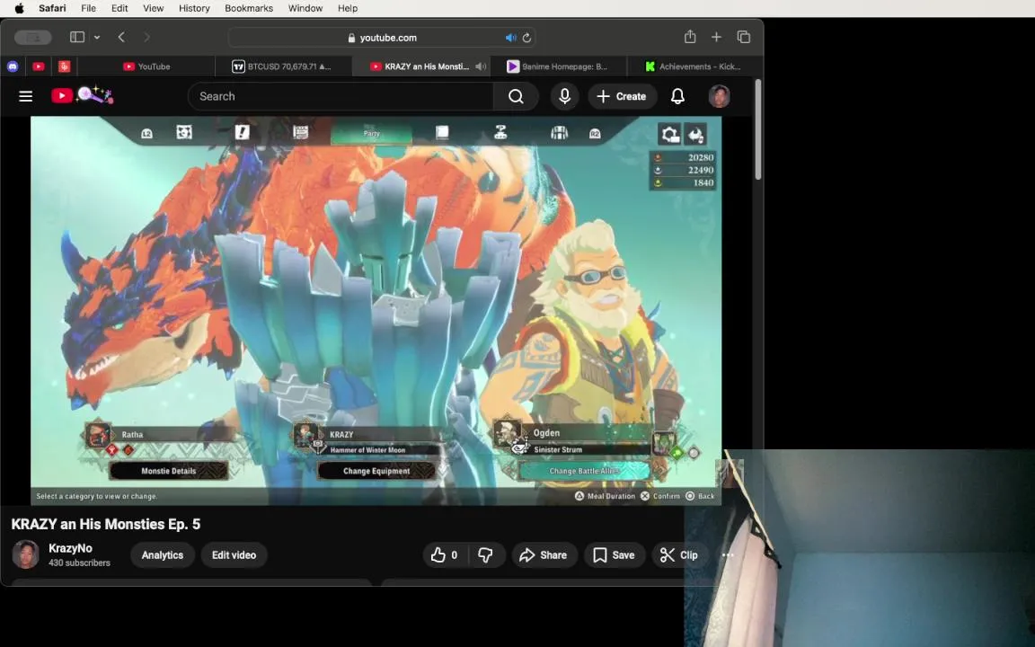This screenshot has height=647, width=1035.
Task: Open the History menu
Action: tap(194, 9)
